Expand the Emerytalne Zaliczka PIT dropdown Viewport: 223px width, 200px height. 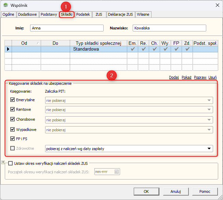click(209, 101)
